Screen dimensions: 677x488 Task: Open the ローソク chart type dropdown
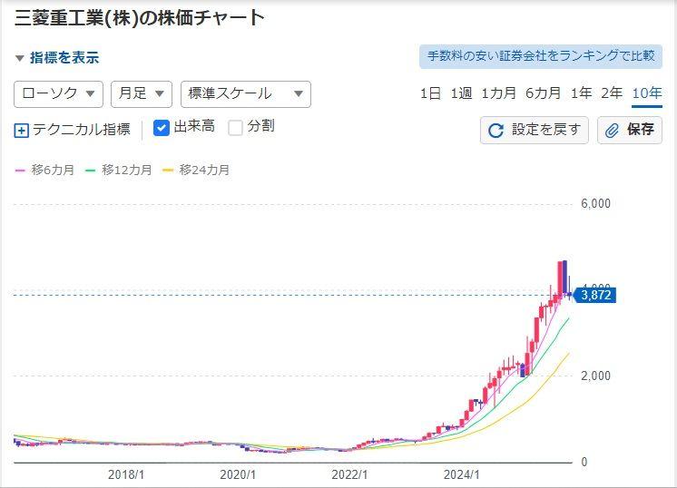[58, 93]
